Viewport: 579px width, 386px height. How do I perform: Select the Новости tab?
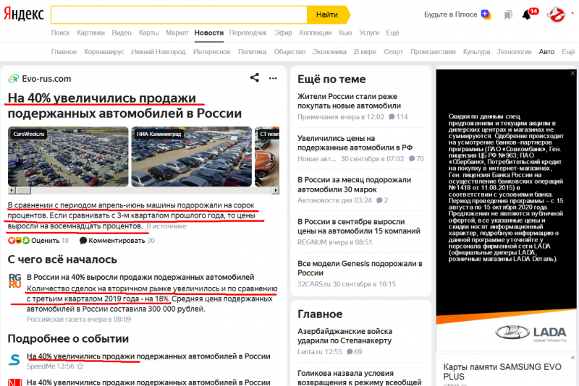point(209,33)
